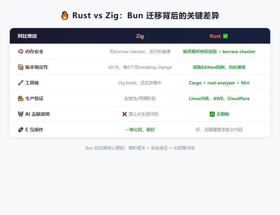The image size is (280, 215).
Task: Click the factory icon beside 生产验证
Action: [21, 98]
